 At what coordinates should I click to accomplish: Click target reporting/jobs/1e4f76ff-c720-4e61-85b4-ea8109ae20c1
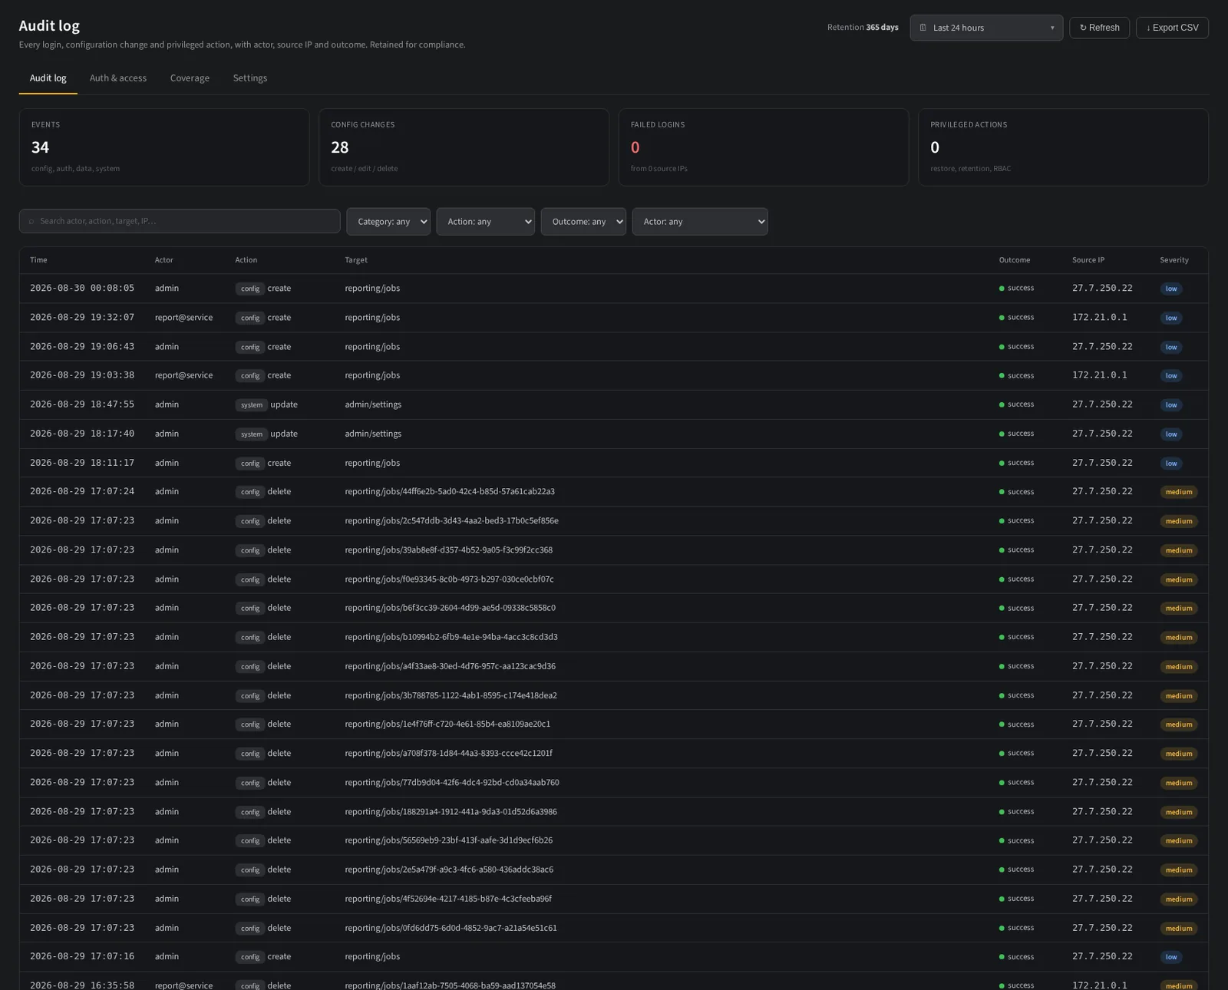[x=447, y=724]
